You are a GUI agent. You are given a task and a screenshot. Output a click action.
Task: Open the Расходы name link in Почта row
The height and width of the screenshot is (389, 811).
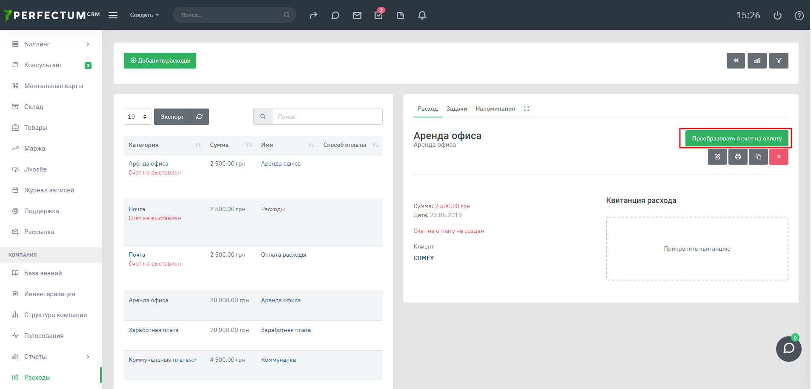coord(273,209)
